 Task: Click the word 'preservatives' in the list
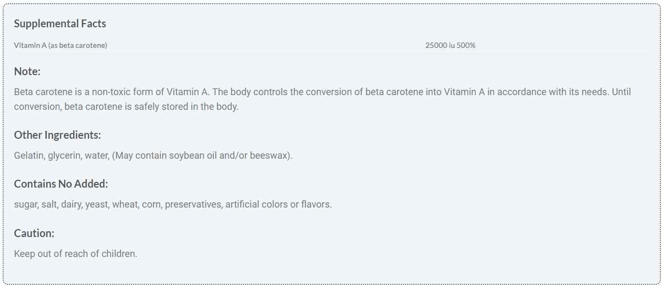coord(193,204)
